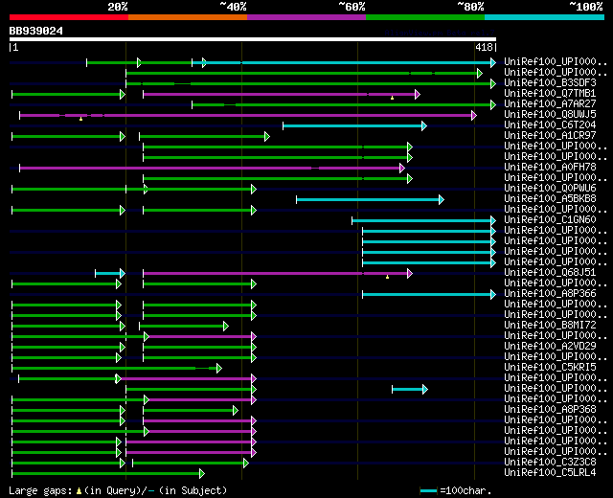
Task: Select the UniRef100_C1GN60 label
Action: tap(550, 220)
